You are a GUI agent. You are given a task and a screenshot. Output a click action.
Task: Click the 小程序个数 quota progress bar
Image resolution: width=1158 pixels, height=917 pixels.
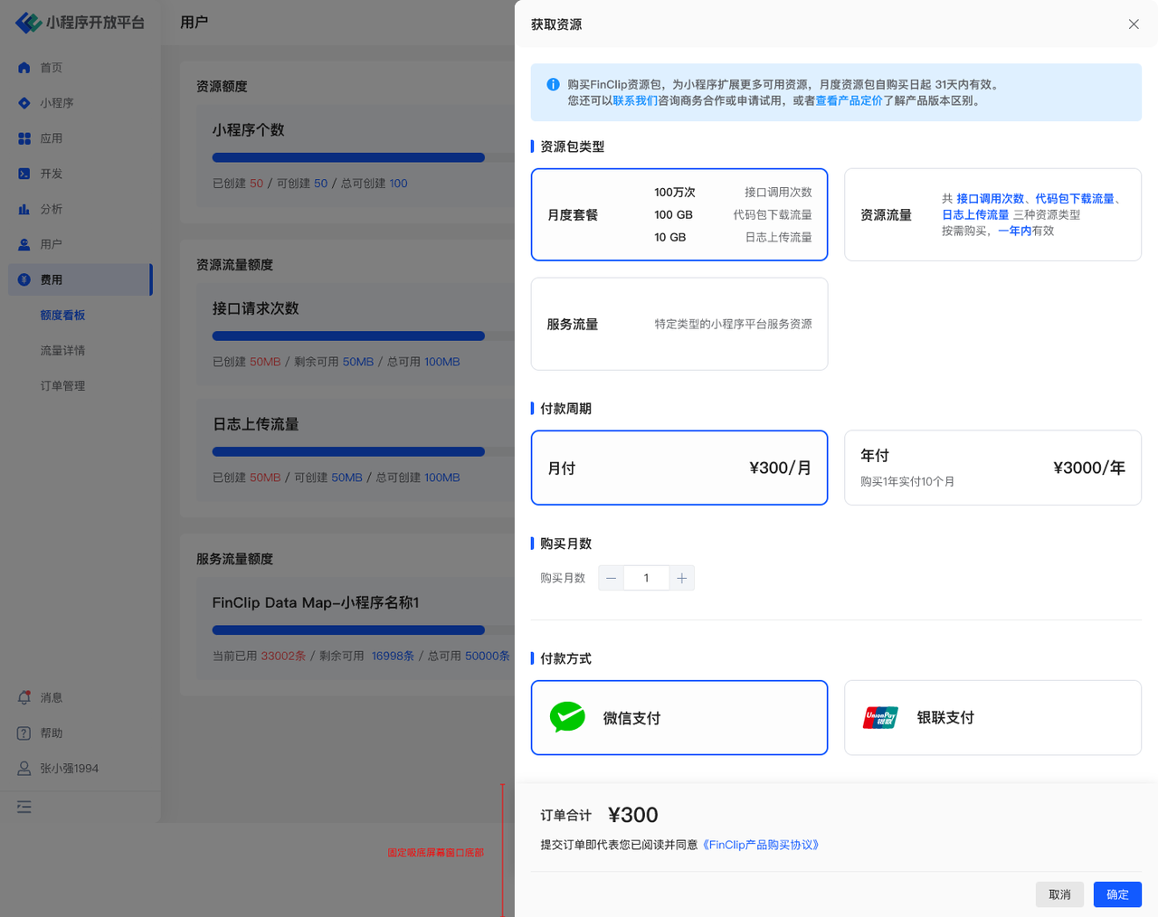(348, 157)
